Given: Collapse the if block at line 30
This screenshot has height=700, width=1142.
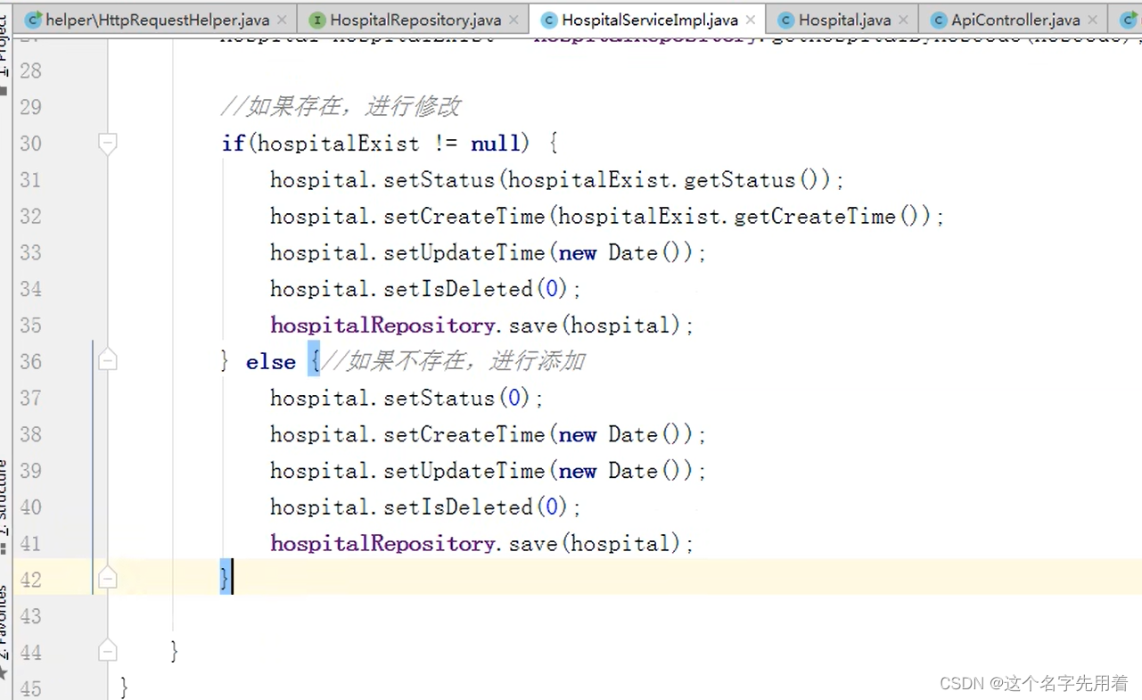Looking at the screenshot, I should (x=107, y=143).
